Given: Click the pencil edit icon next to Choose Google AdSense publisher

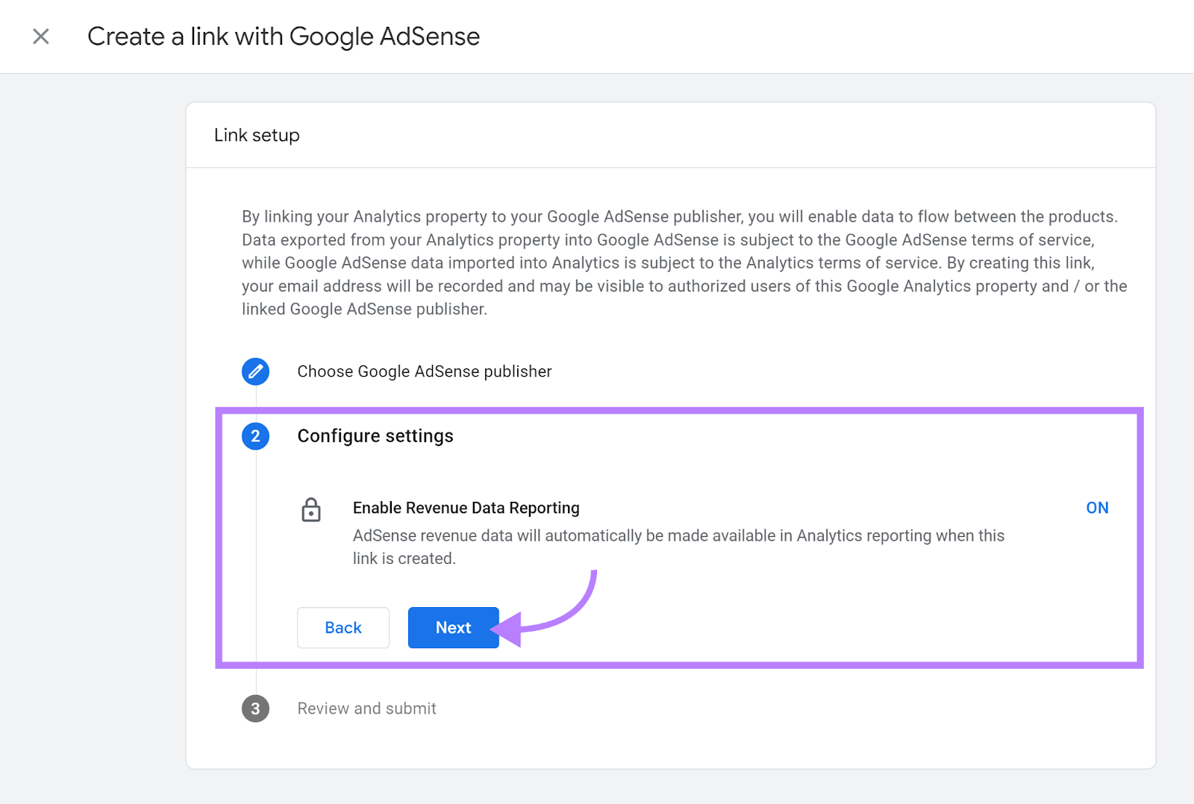Looking at the screenshot, I should pyautogui.click(x=255, y=371).
